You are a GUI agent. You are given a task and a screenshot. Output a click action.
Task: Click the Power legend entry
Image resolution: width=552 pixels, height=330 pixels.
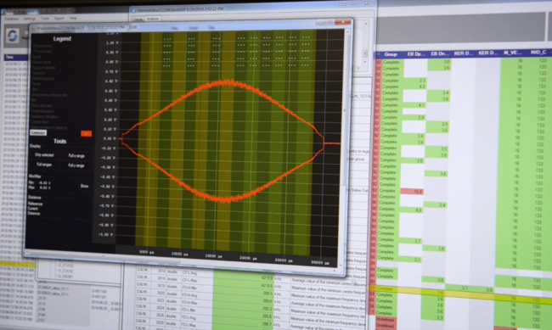tap(36, 84)
